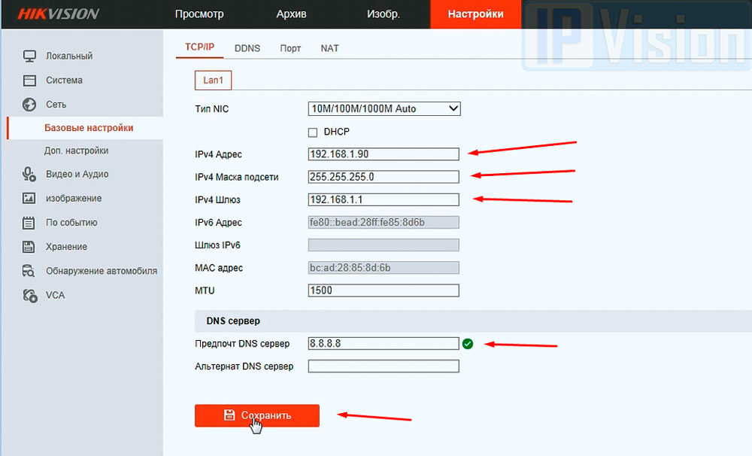
Task: Click the Альтернат DNS сервер field
Action: coord(384,366)
